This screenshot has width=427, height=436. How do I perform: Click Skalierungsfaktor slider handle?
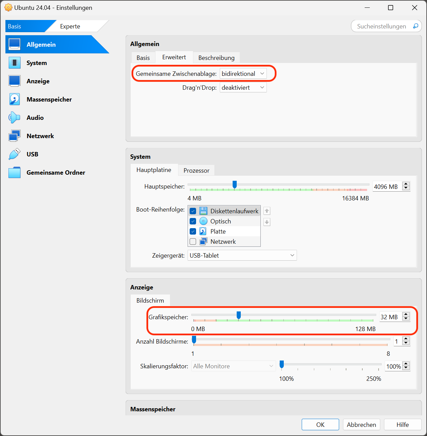click(x=282, y=364)
